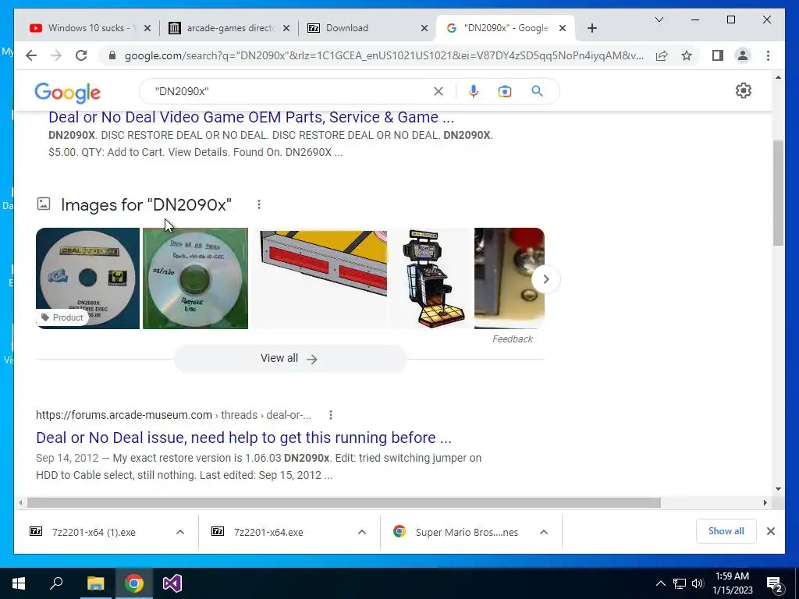Open Google quick settings gear
799x599 pixels.
point(744,90)
